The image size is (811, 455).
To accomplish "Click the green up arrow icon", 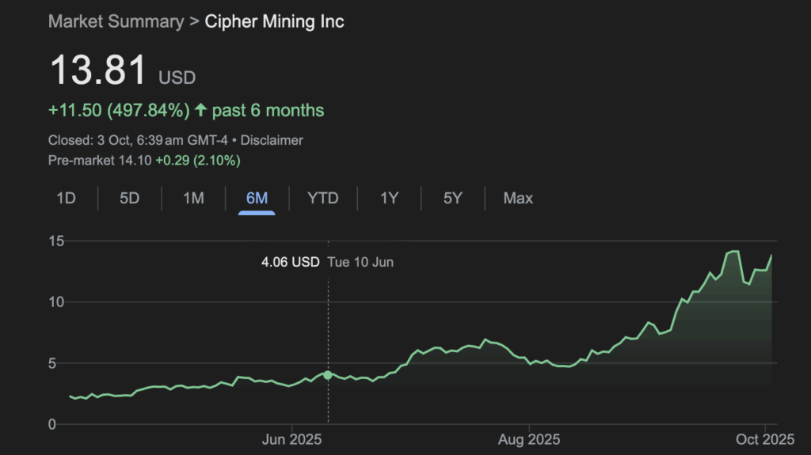I will [x=200, y=111].
